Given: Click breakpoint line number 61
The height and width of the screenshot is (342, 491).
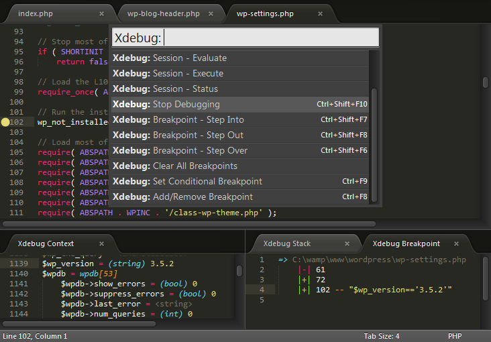Looking at the screenshot, I should [x=321, y=270].
